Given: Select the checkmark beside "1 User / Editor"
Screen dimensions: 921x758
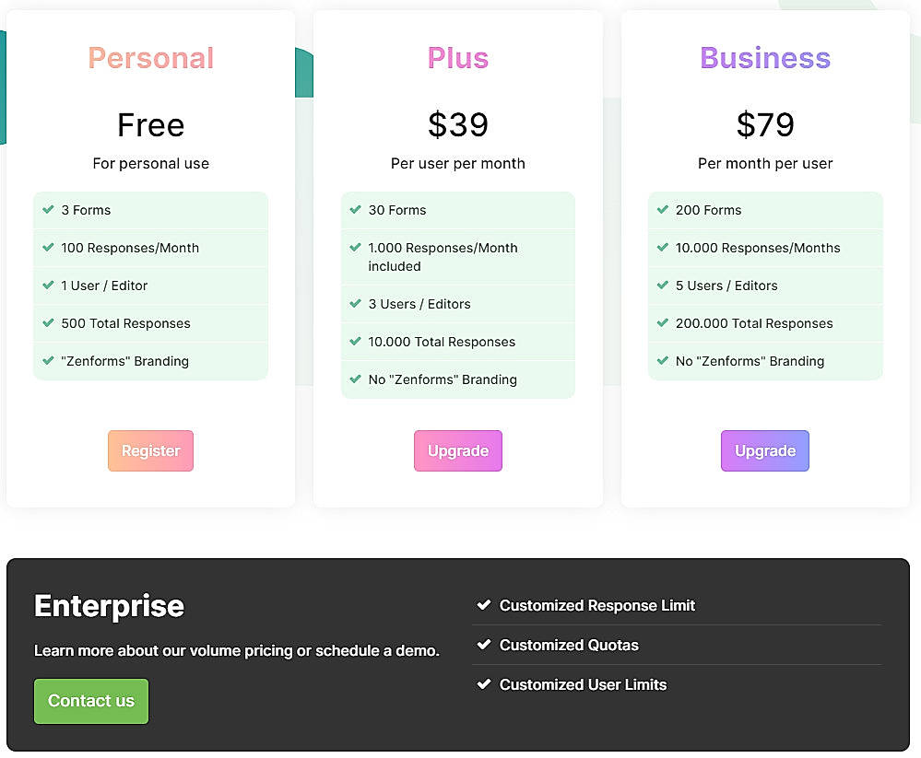Looking at the screenshot, I should coord(48,286).
